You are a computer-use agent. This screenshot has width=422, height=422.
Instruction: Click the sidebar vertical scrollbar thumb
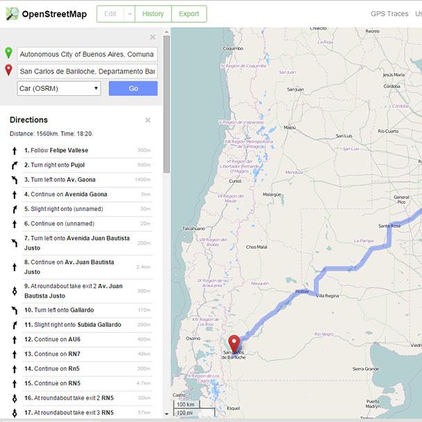167,104
